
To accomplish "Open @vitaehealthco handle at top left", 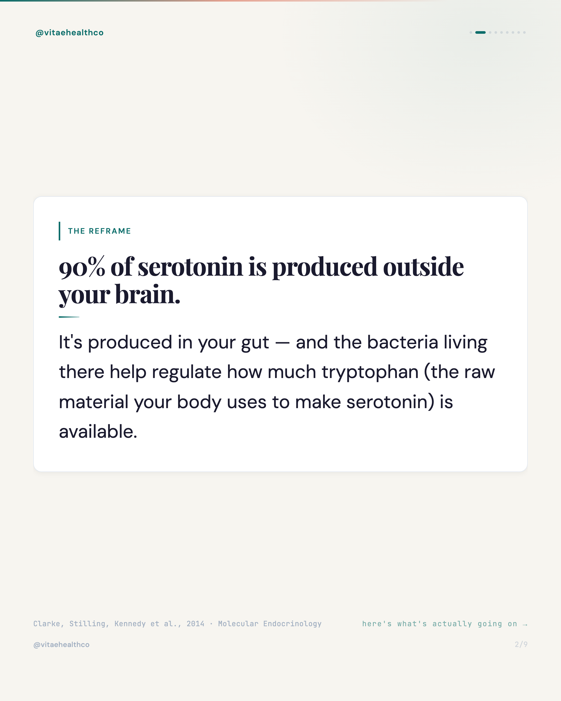I will point(70,32).
